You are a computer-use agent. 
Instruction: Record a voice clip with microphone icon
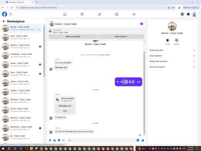click(x=50, y=140)
